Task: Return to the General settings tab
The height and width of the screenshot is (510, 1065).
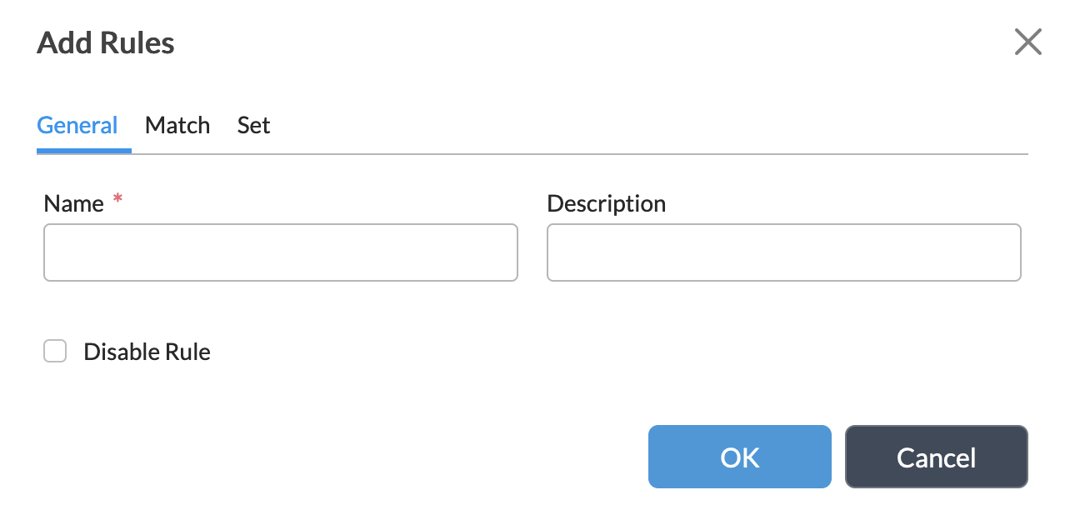Action: pyautogui.click(x=77, y=125)
